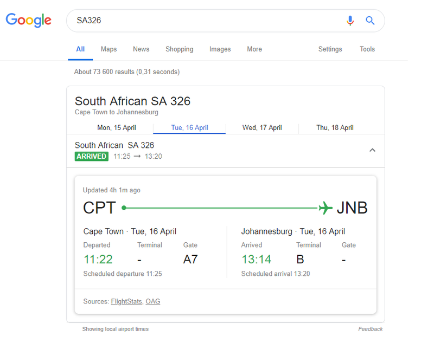
Task: Click the Google logo
Action: coord(28,20)
